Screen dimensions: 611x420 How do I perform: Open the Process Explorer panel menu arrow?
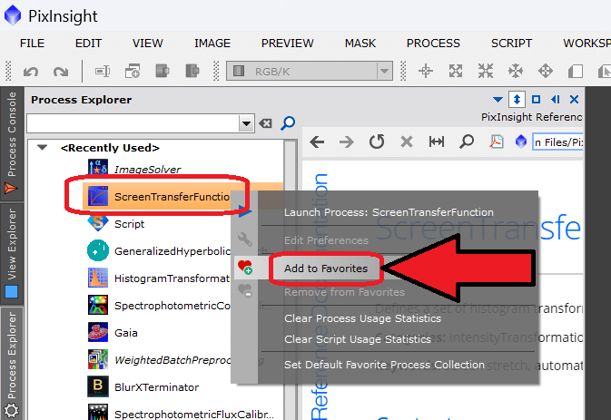(498, 100)
